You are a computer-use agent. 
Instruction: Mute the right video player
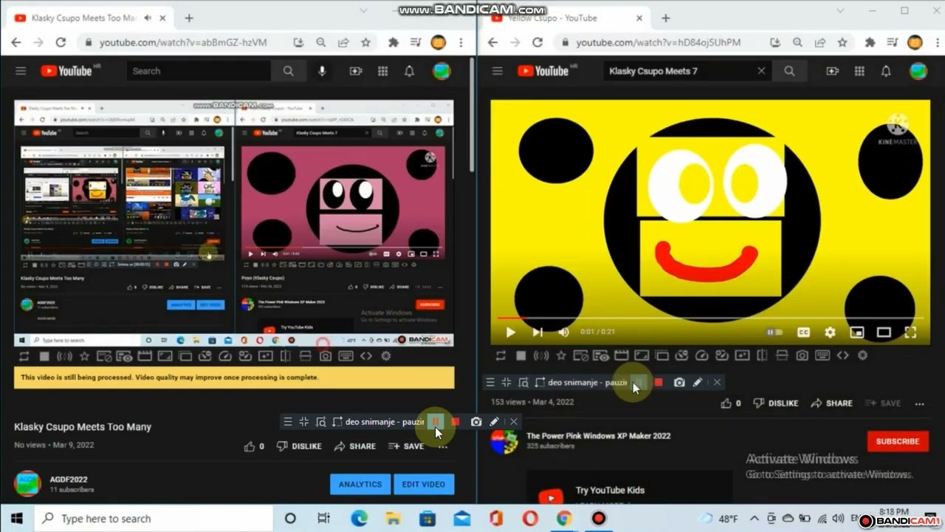(564, 332)
